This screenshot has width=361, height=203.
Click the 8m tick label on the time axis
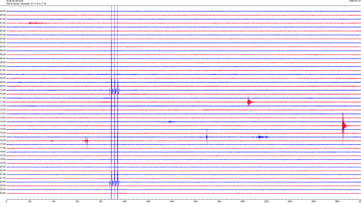coord(101,201)
